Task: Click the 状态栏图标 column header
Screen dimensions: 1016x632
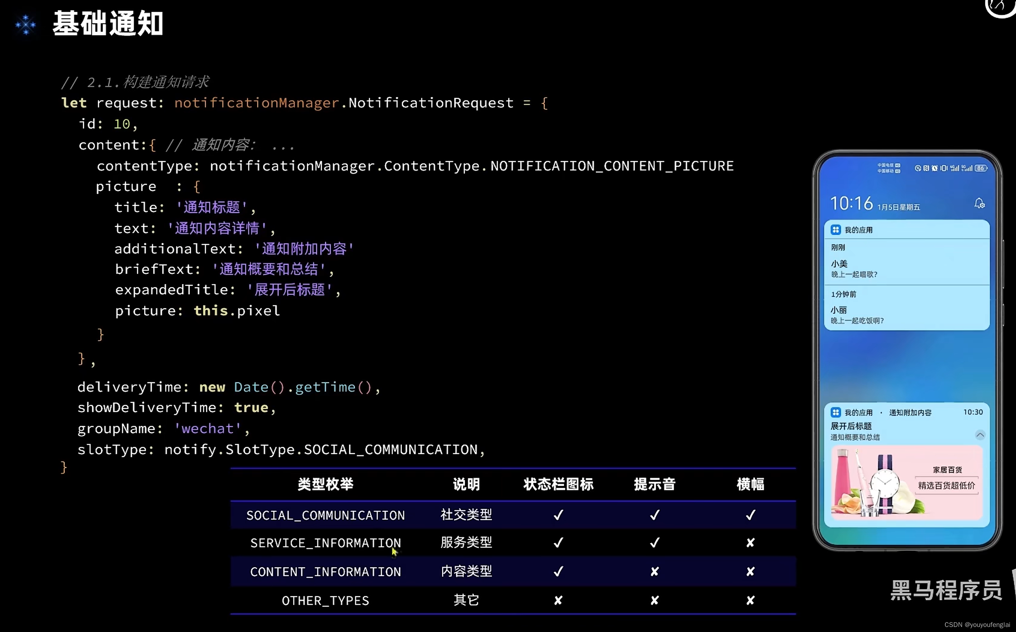Action: [x=558, y=484]
